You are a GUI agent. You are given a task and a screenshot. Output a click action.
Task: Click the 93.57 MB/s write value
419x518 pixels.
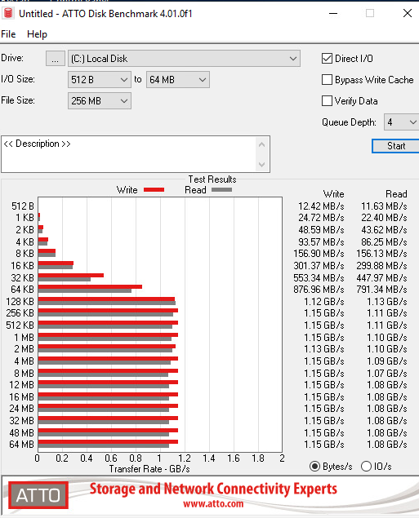pyautogui.click(x=321, y=241)
